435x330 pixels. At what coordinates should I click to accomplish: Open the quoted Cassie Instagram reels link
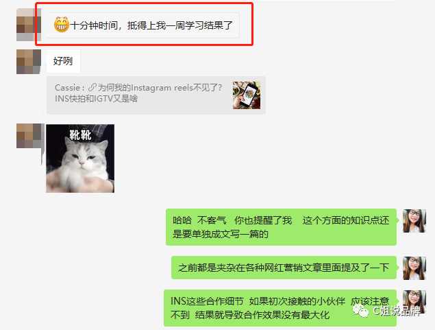click(x=156, y=95)
